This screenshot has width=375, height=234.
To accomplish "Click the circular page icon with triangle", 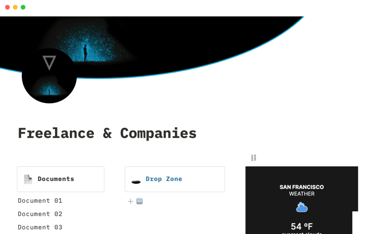I will (x=49, y=76).
